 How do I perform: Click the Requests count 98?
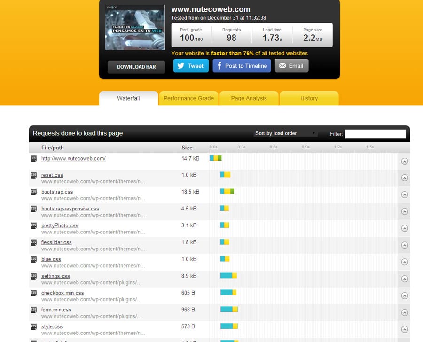[231, 38]
